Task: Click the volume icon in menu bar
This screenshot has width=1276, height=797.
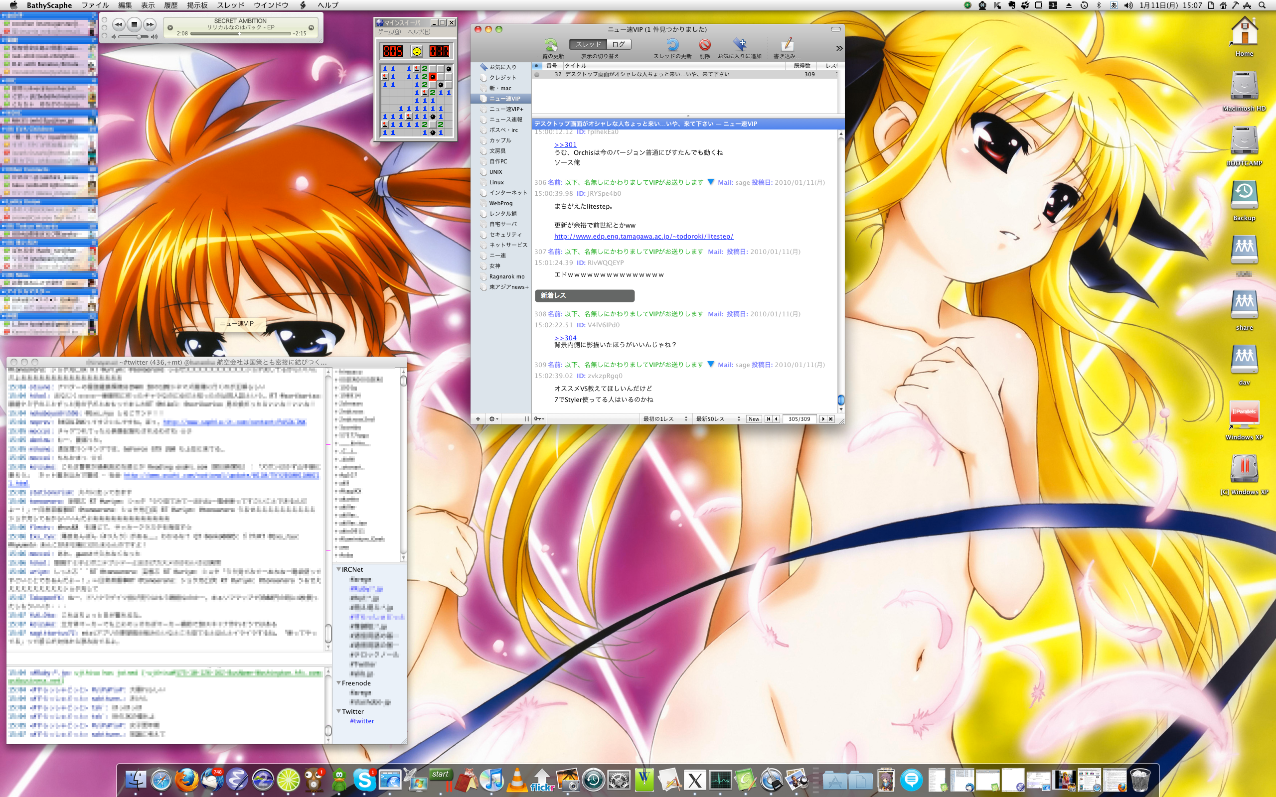Action: coord(1128,5)
